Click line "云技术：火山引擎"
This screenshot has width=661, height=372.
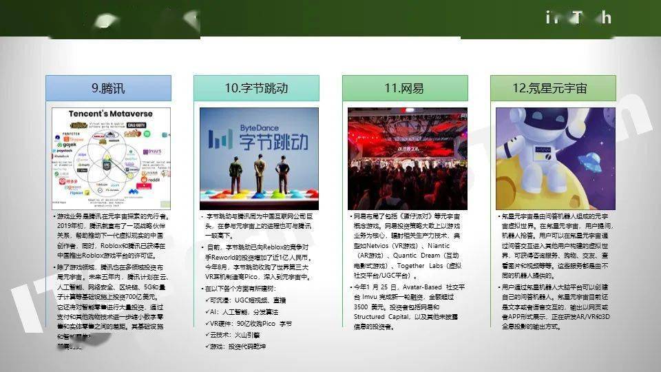tap(232, 335)
